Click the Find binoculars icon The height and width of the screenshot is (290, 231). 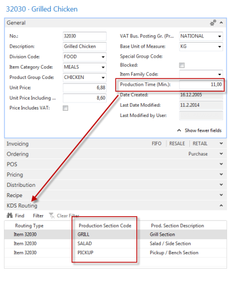10,216
